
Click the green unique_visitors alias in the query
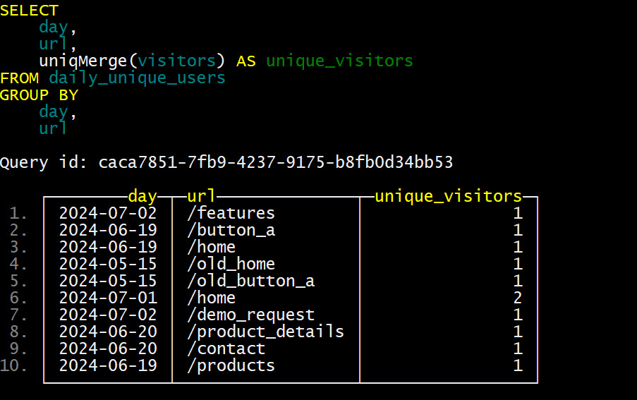pos(339,61)
